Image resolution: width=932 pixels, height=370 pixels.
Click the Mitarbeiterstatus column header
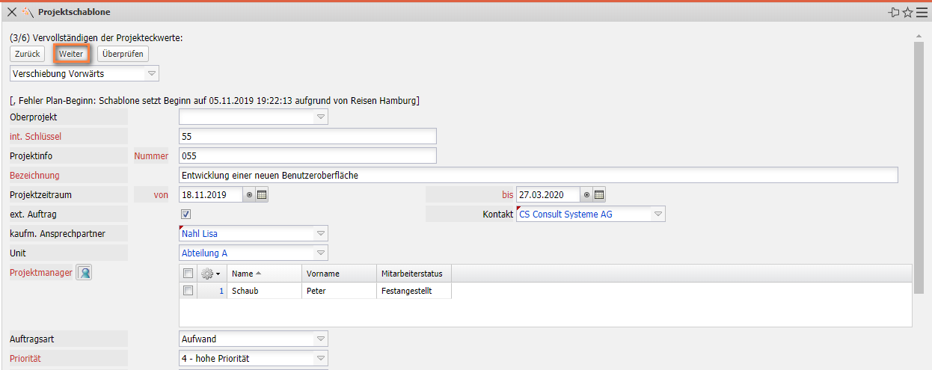pyautogui.click(x=413, y=274)
